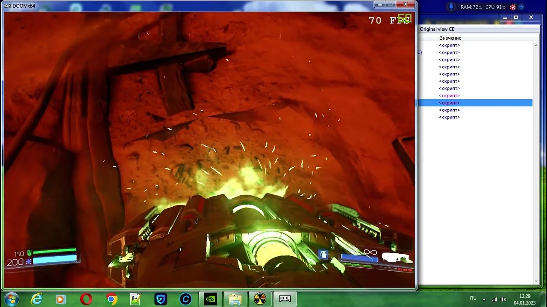547x307 pixels.
Task: Open Windows Media Player from the taskbar
Action: point(61,298)
